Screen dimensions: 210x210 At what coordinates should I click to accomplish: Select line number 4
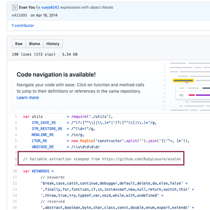(x=16, y=135)
